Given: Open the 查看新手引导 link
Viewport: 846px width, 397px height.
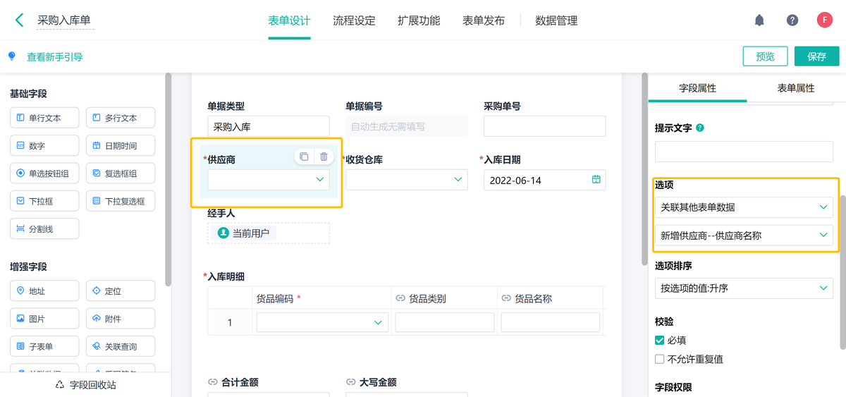Looking at the screenshot, I should click(x=54, y=57).
